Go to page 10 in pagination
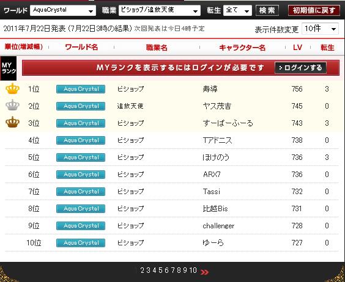This screenshot has width=345, height=282. point(193,270)
